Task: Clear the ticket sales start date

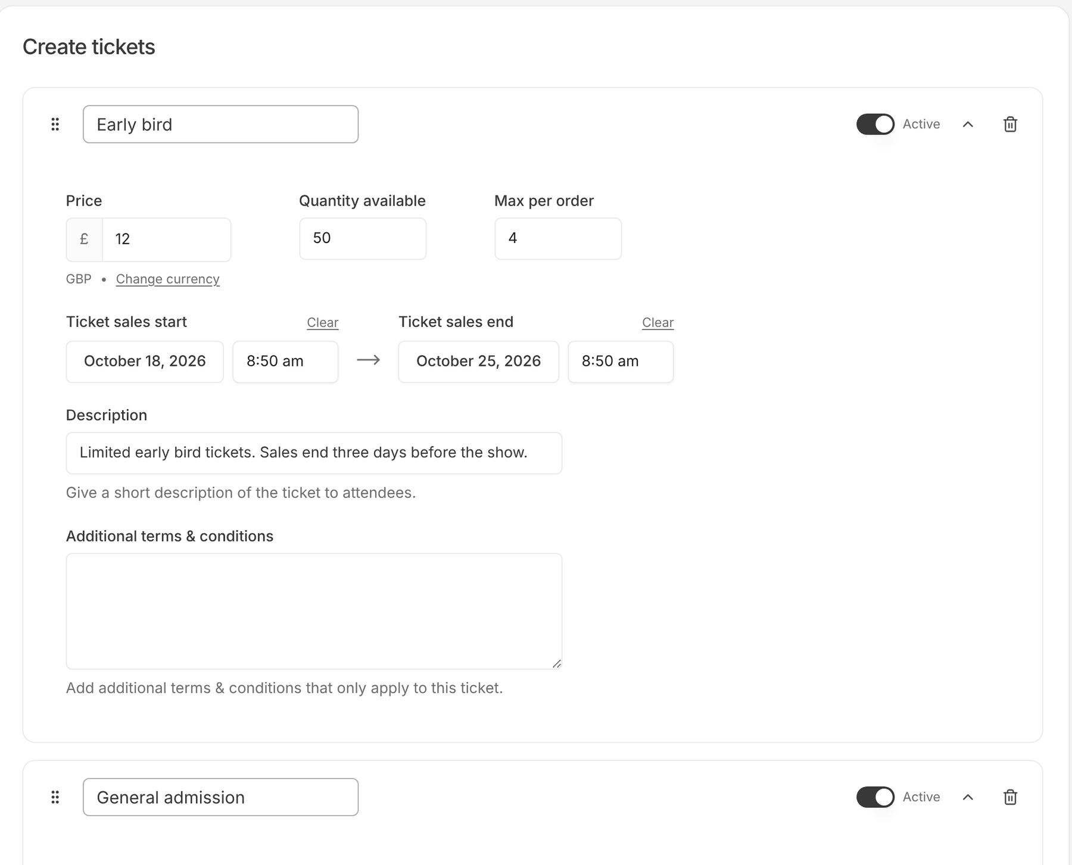Action: click(323, 323)
